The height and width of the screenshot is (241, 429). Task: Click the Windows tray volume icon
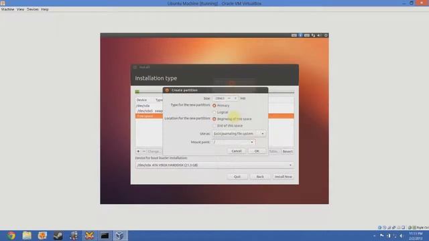point(402,236)
